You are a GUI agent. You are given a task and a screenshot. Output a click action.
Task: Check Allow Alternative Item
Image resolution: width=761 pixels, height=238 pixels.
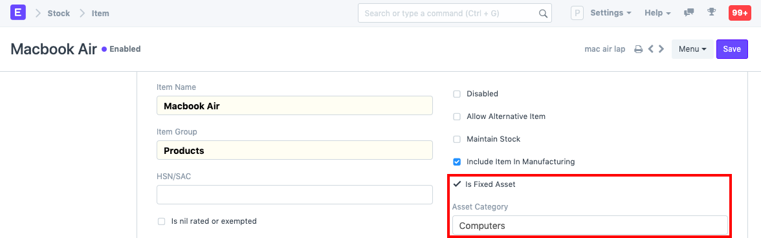tap(457, 117)
